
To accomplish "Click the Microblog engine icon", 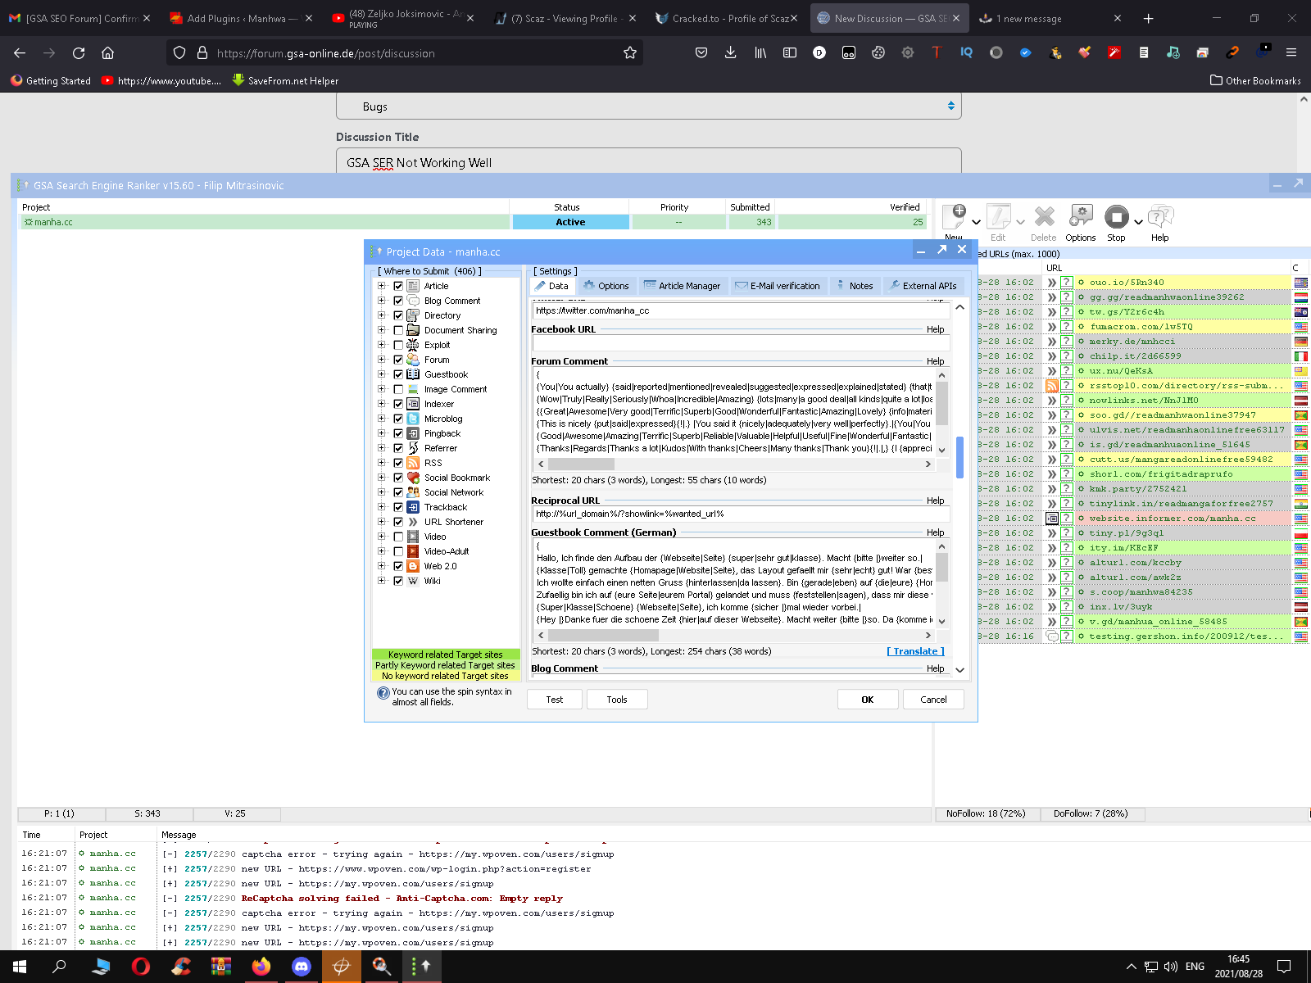I will click(x=413, y=419).
